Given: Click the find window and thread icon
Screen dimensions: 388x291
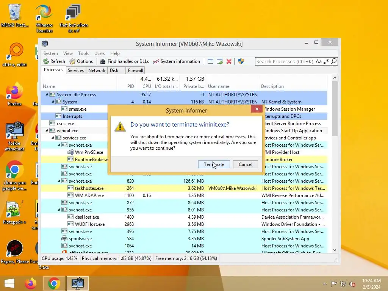Looking at the screenshot, I should tap(219, 61).
